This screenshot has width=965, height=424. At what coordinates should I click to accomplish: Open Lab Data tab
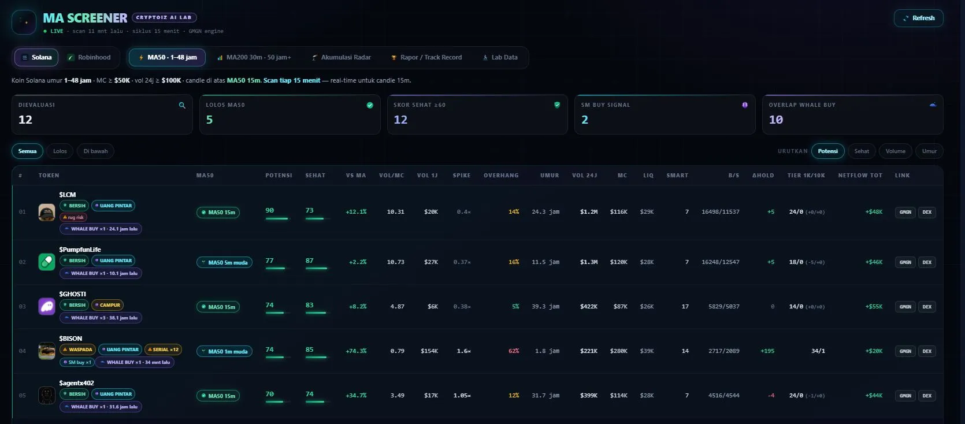click(x=500, y=57)
